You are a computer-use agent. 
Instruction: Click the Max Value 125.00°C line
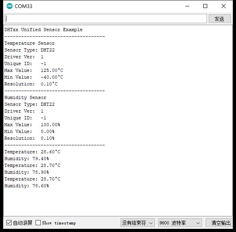pyautogui.click(x=34, y=70)
